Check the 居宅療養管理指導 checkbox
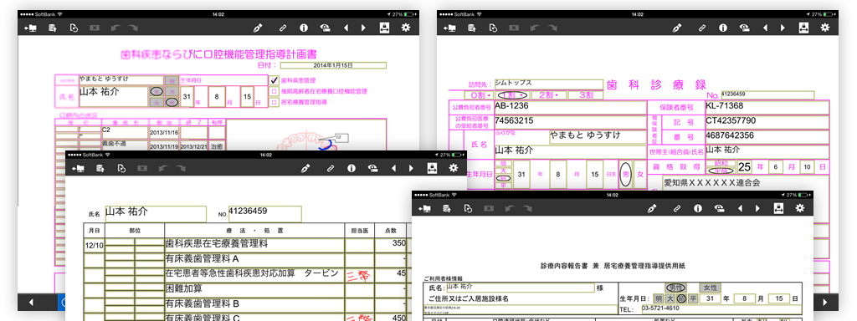 click(x=274, y=102)
